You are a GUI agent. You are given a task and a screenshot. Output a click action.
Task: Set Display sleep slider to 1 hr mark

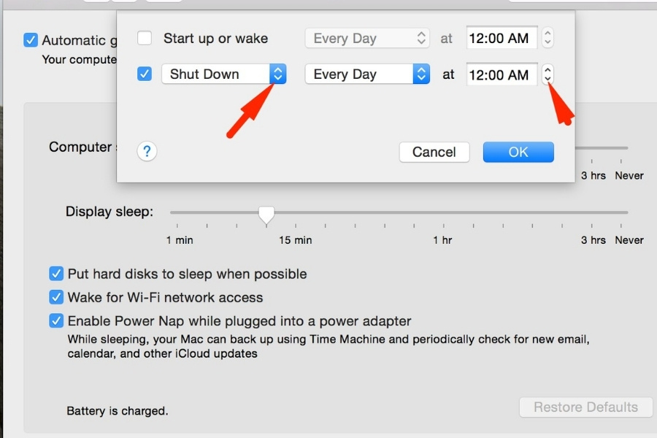[442, 212]
